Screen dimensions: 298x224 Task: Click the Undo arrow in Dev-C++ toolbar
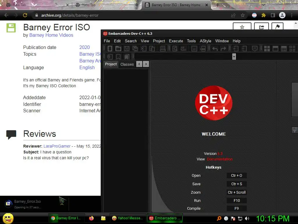215,49
